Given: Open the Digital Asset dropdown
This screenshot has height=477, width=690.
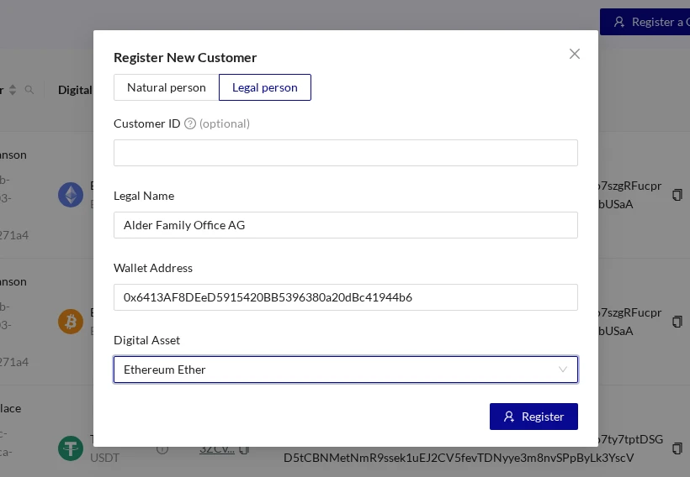Looking at the screenshot, I should (x=346, y=370).
